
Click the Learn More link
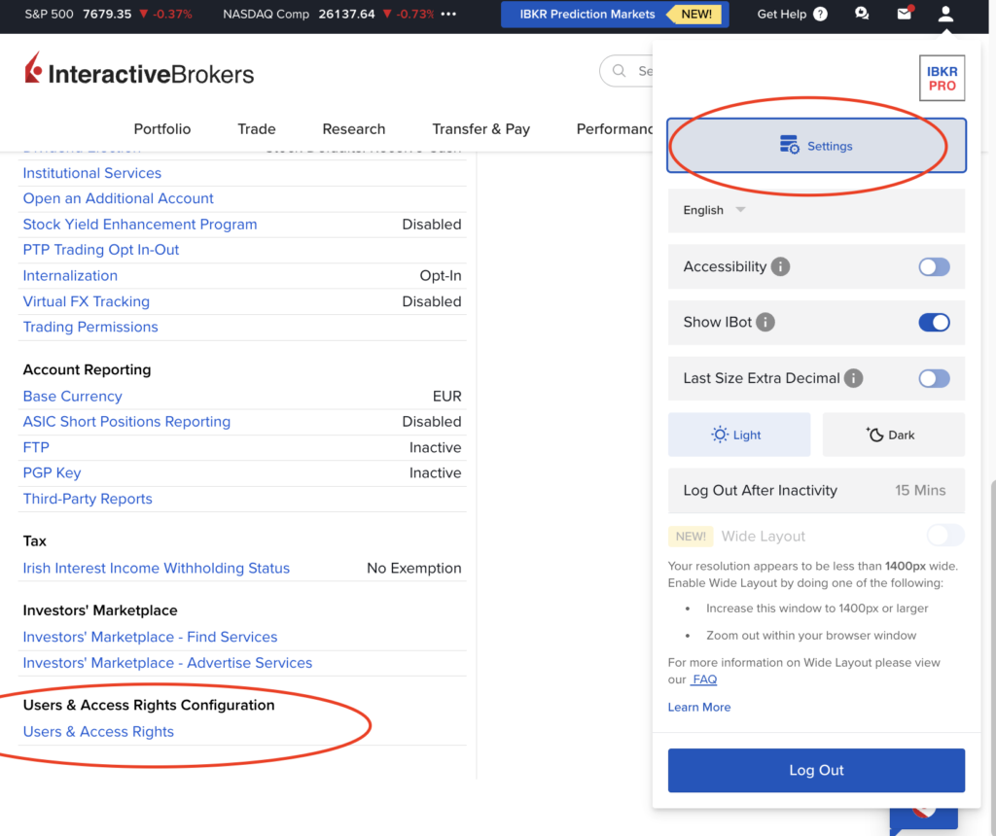coord(698,707)
